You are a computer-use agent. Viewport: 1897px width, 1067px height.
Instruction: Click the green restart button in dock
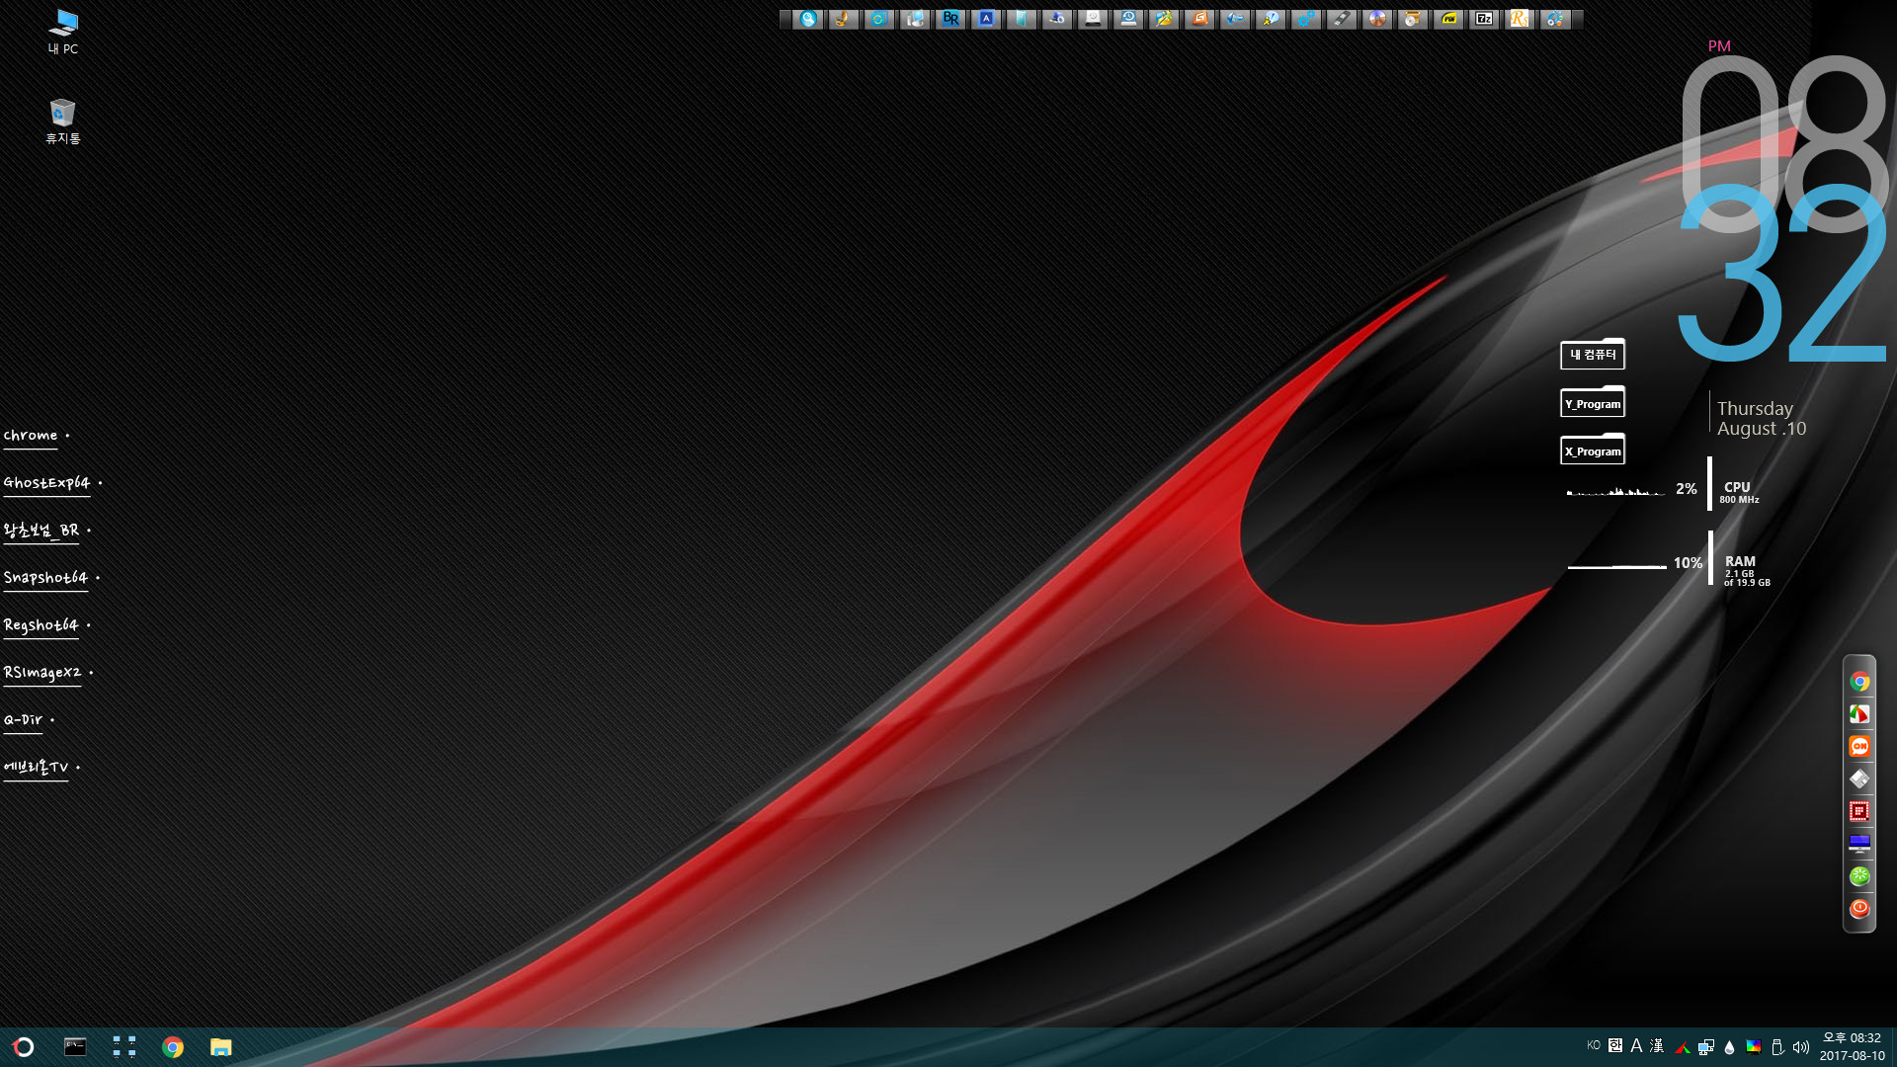(x=1859, y=876)
